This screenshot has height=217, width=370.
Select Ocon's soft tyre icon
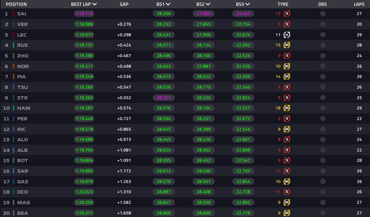point(287,192)
